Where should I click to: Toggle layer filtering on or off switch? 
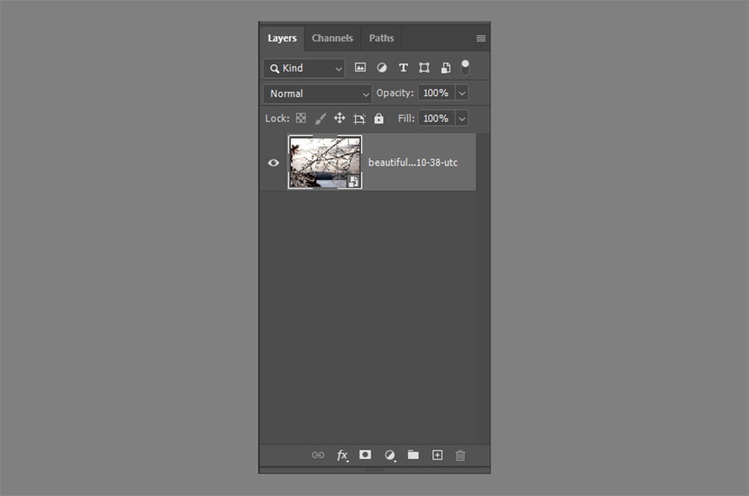point(465,67)
